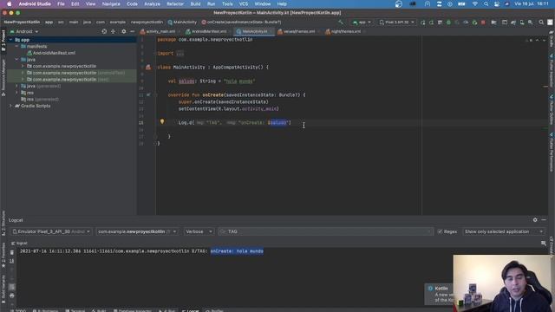Open the Android project view dropdown
Image resolution: width=555 pixels, height=312 pixels.
pyautogui.click(x=24, y=31)
